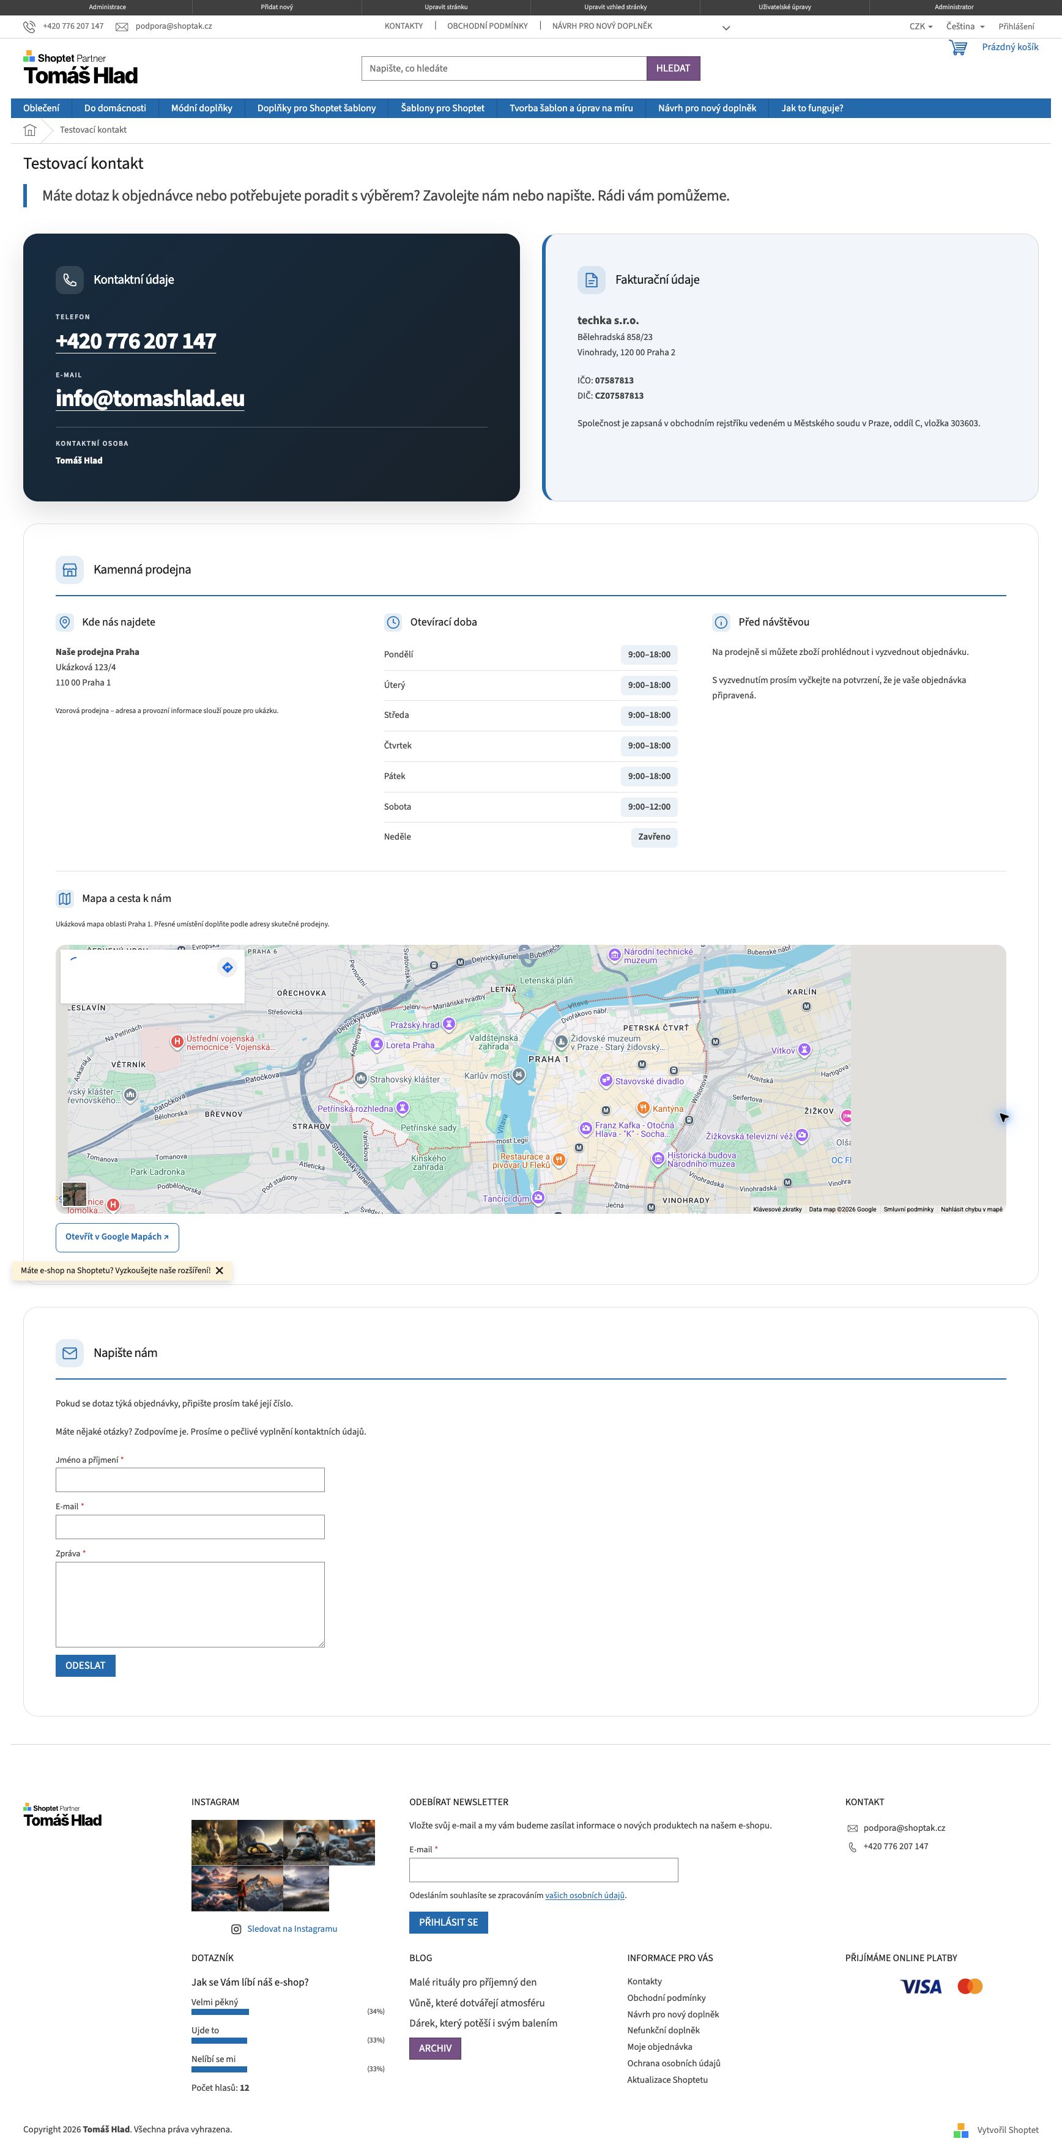Click the info@tomashlad.eu email link
The image size is (1062, 2155).
coord(150,398)
